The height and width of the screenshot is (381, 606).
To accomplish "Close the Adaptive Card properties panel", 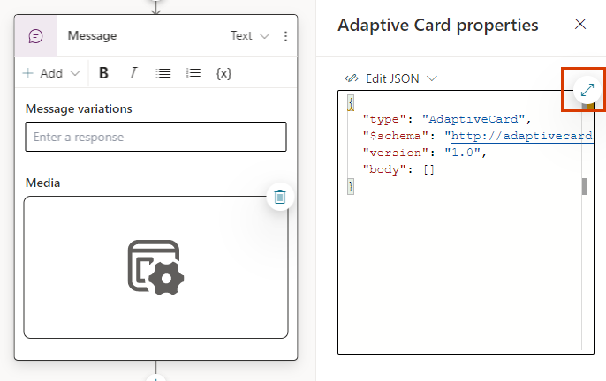I will [x=580, y=24].
